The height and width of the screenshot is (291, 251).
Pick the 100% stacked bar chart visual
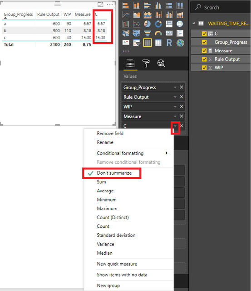tap(169, 5)
